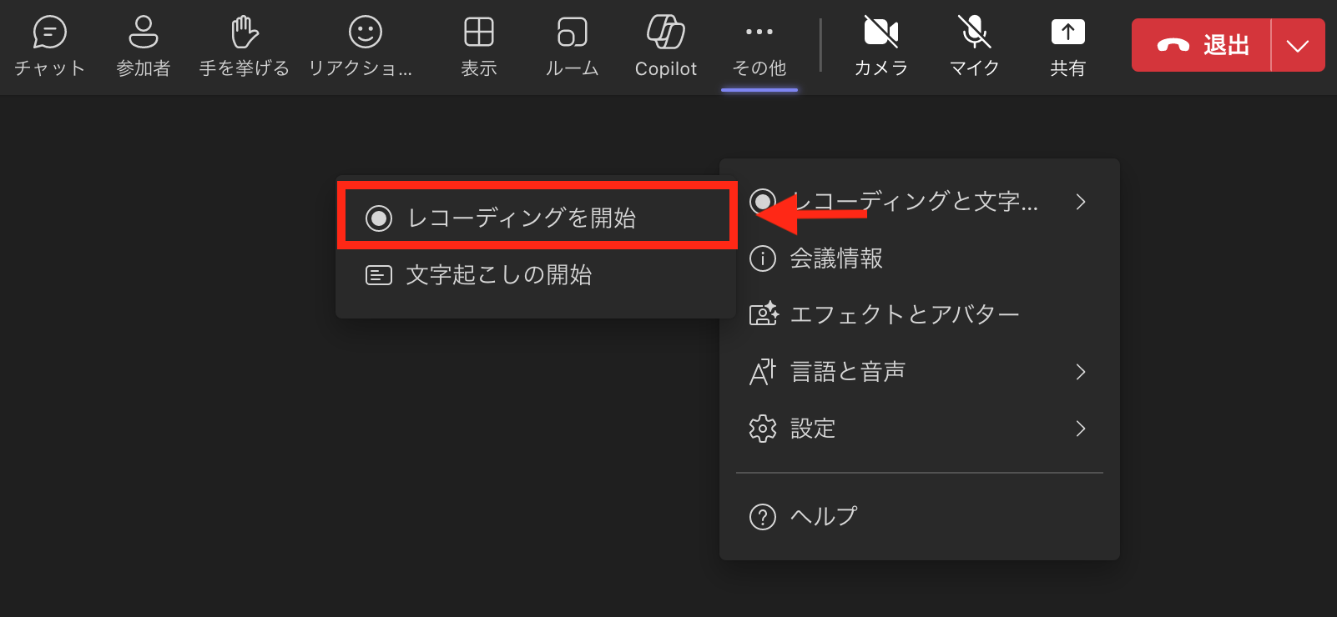Raise hand with 手を挙げる icon
This screenshot has width=1337, height=617.
pos(244,46)
